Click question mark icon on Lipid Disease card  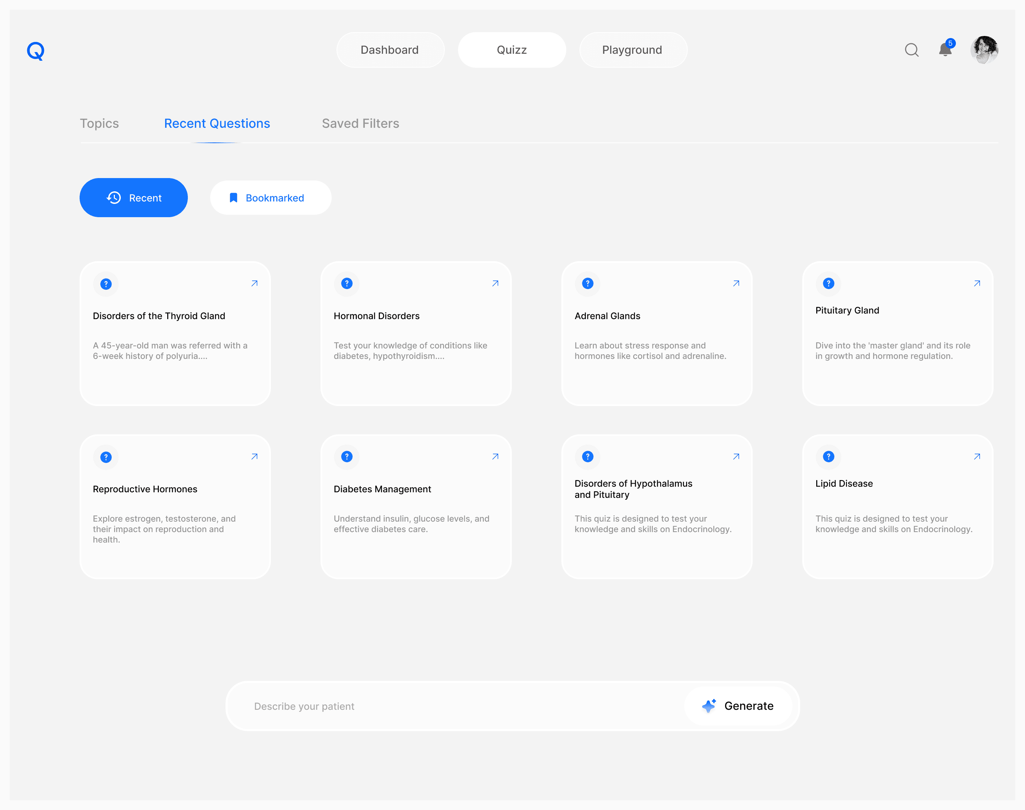coord(828,457)
